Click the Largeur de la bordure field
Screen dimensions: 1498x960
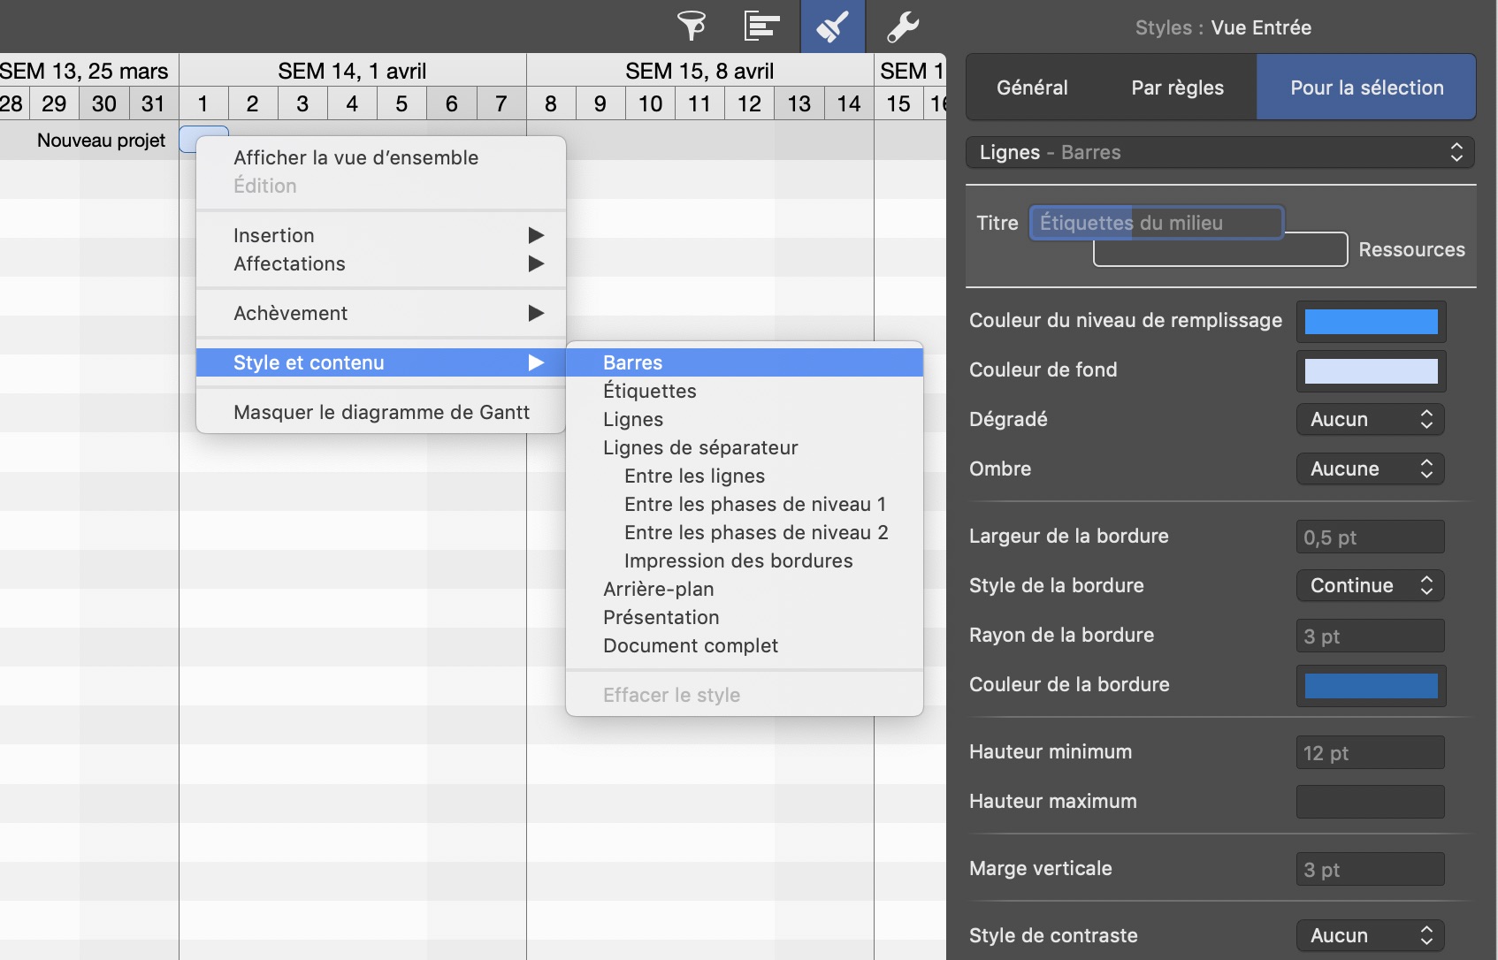coord(1370,537)
